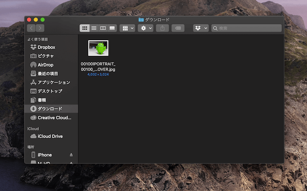Open 書類 in sidebar

click(x=51, y=100)
